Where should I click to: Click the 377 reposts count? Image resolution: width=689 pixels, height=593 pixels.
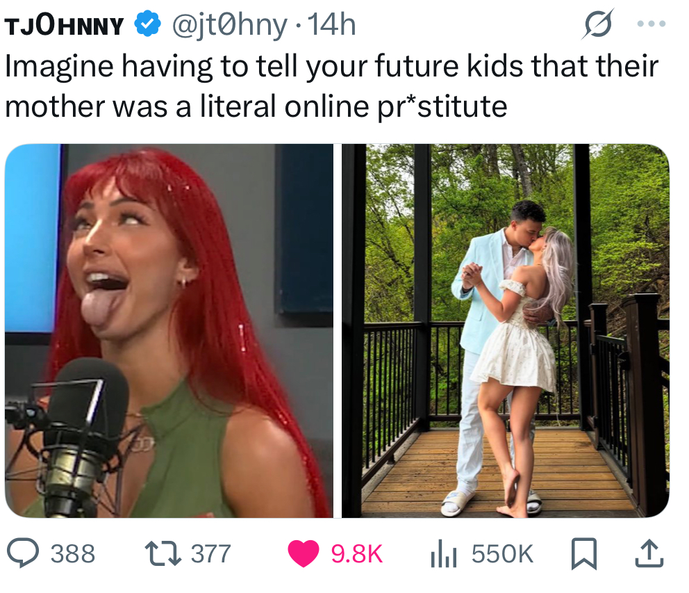tap(211, 553)
